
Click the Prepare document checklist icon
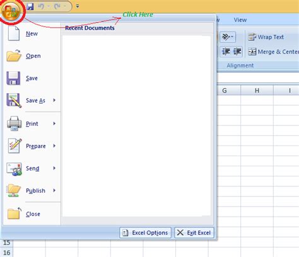(15, 146)
